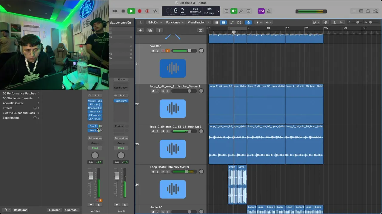Open the Loop Browser icon
382x214 pixels.
pos(368,11)
